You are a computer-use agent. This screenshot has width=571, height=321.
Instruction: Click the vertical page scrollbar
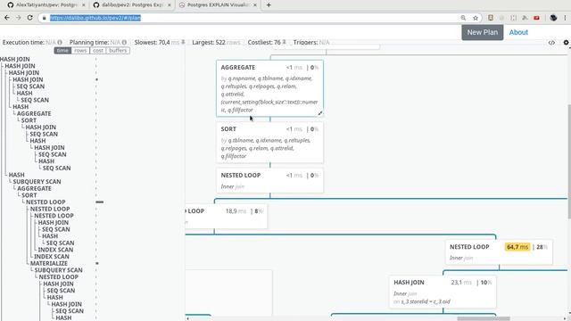point(569,161)
